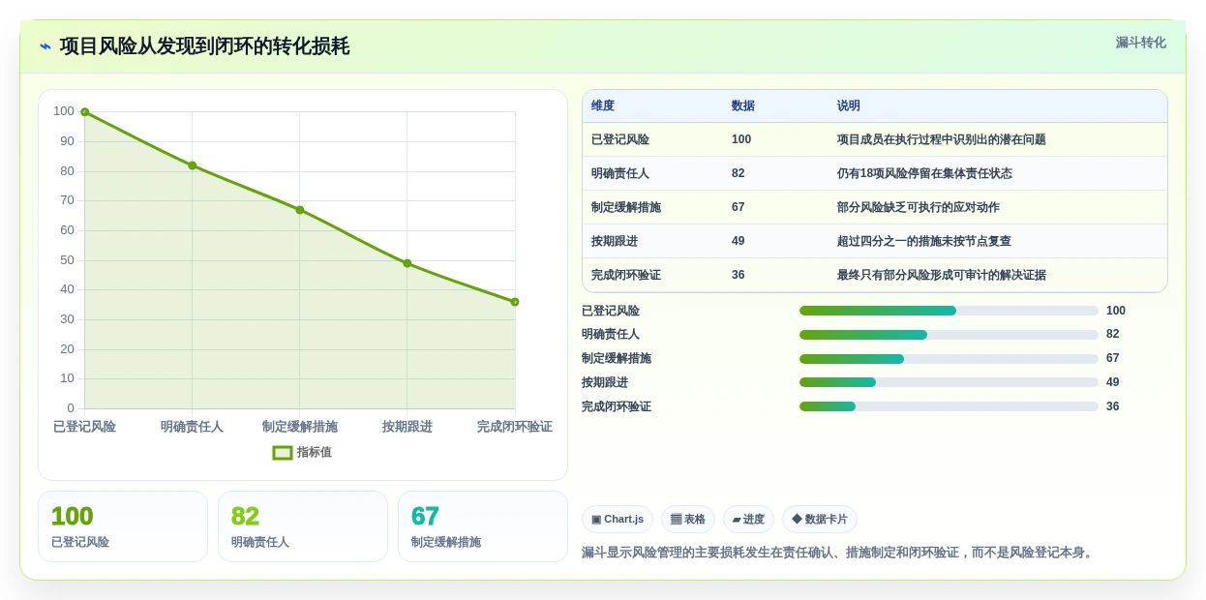Click the 已登记风险 table row label

[x=620, y=140]
